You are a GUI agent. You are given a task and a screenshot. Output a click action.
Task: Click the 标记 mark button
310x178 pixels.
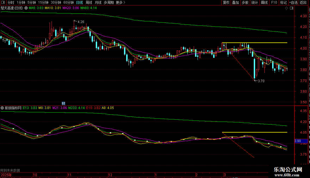(x=283, y=2)
